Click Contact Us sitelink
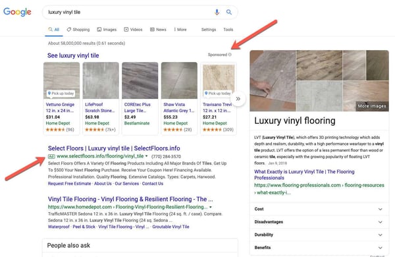Viewport: 395px width, 257px height. point(153,184)
